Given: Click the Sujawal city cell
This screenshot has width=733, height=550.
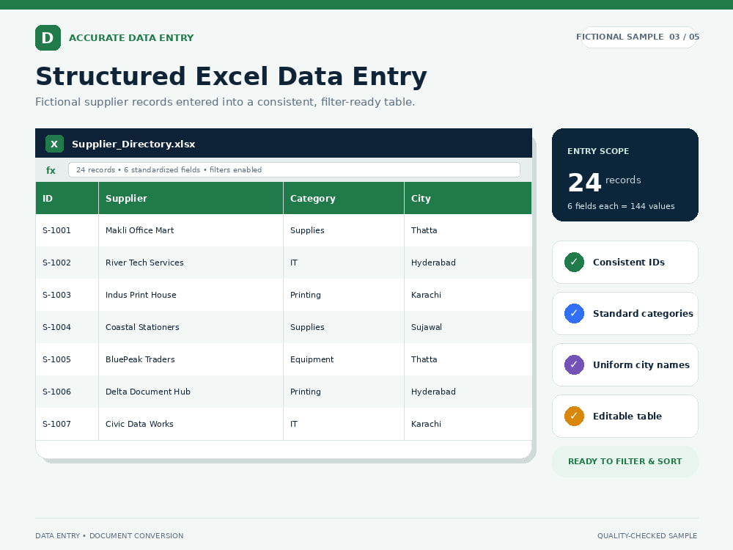Looking at the screenshot, I should pyautogui.click(x=468, y=327).
